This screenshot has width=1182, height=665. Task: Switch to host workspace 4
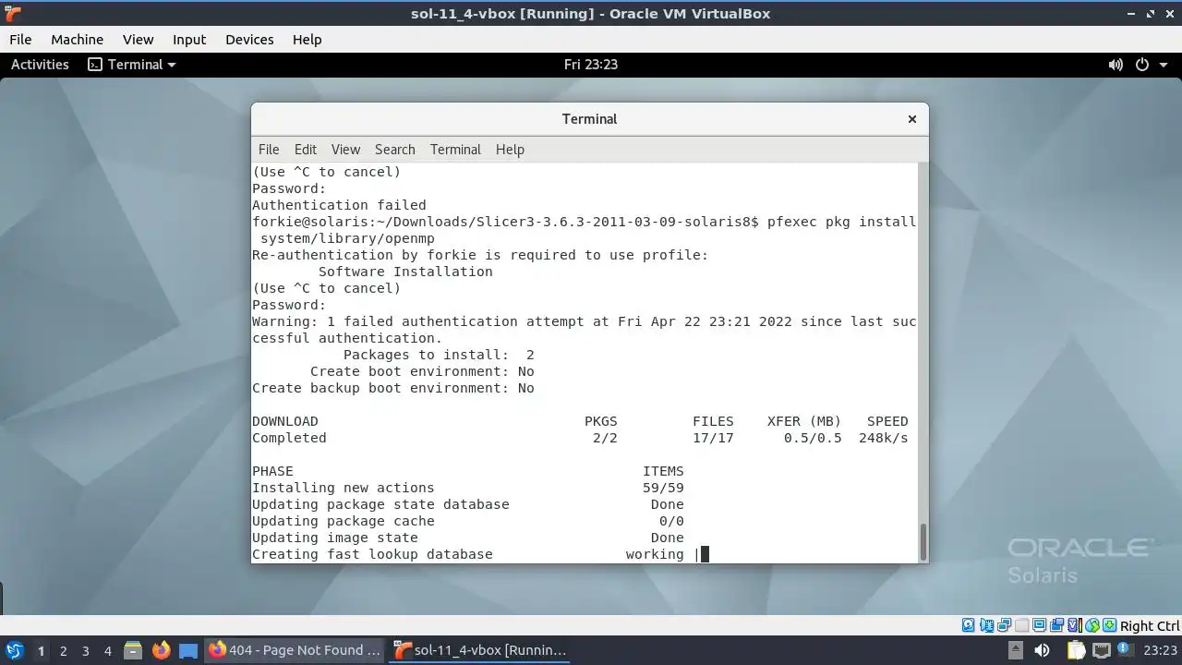pos(108,651)
